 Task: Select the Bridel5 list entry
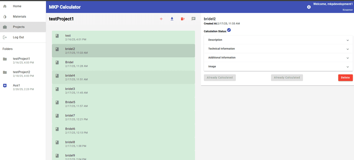[x=123, y=104]
